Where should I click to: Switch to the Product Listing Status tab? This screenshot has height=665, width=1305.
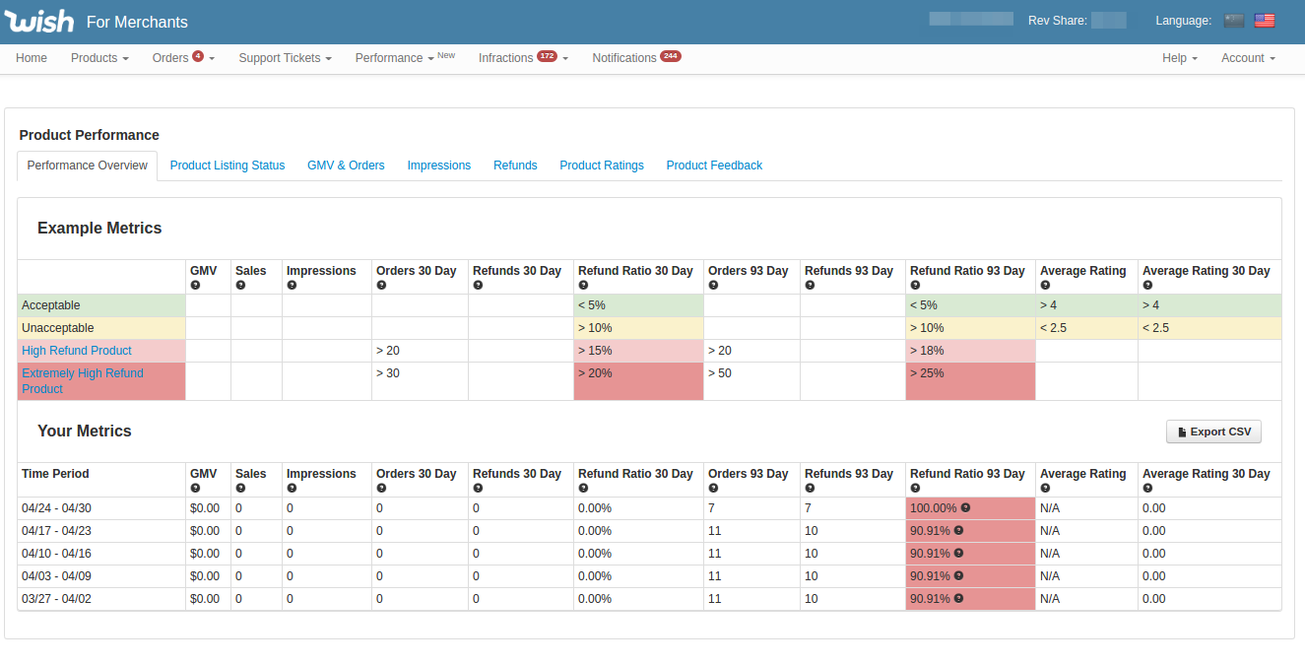[228, 166]
